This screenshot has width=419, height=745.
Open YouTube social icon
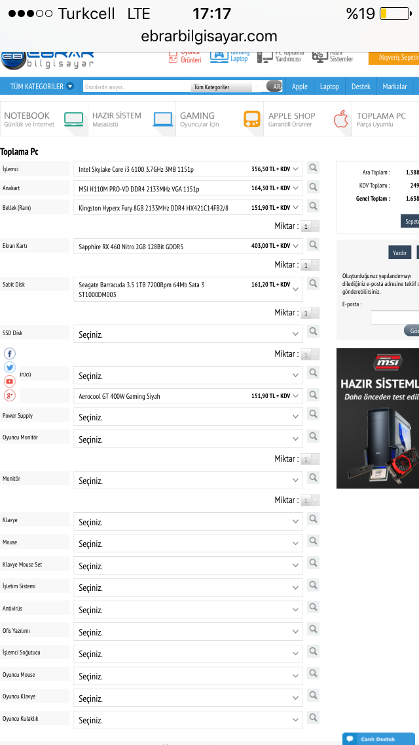(9, 381)
